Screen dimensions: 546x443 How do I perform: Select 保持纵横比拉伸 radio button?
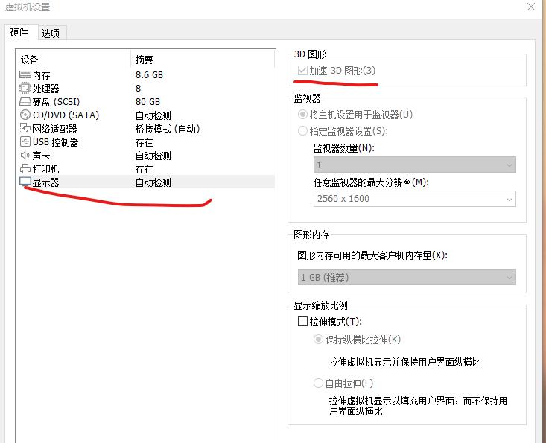[x=318, y=340]
